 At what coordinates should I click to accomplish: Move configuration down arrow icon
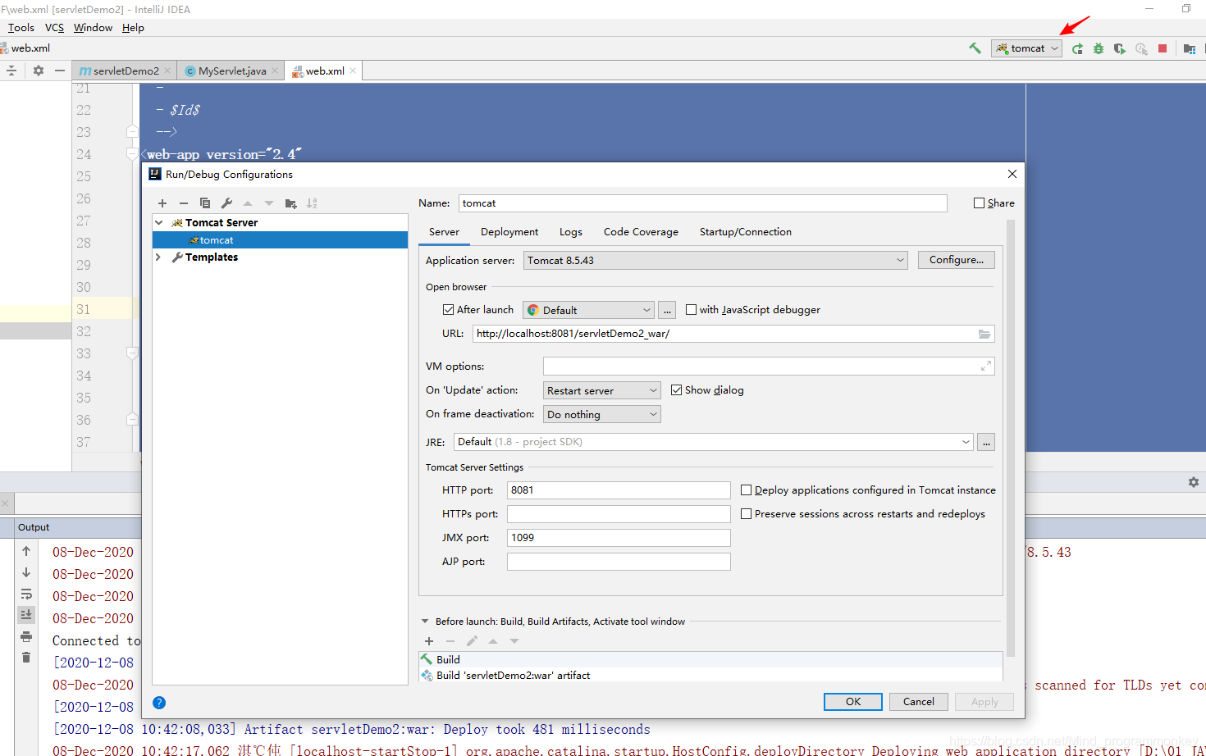tap(269, 203)
